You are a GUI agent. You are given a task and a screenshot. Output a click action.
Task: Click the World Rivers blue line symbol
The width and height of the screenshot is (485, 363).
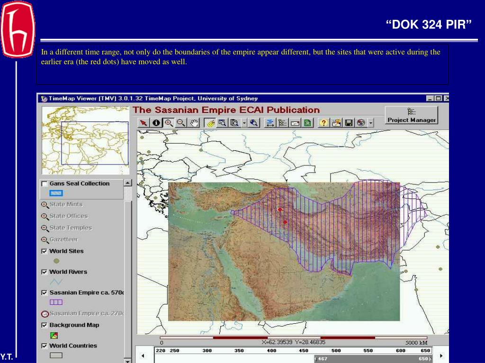click(x=56, y=282)
